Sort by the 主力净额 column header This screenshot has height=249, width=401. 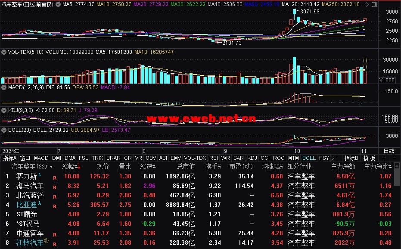tap(343, 167)
